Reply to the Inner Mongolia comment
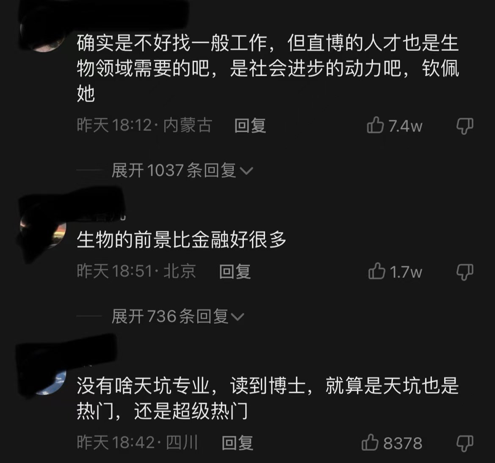This screenshot has width=495, height=463. 250,126
